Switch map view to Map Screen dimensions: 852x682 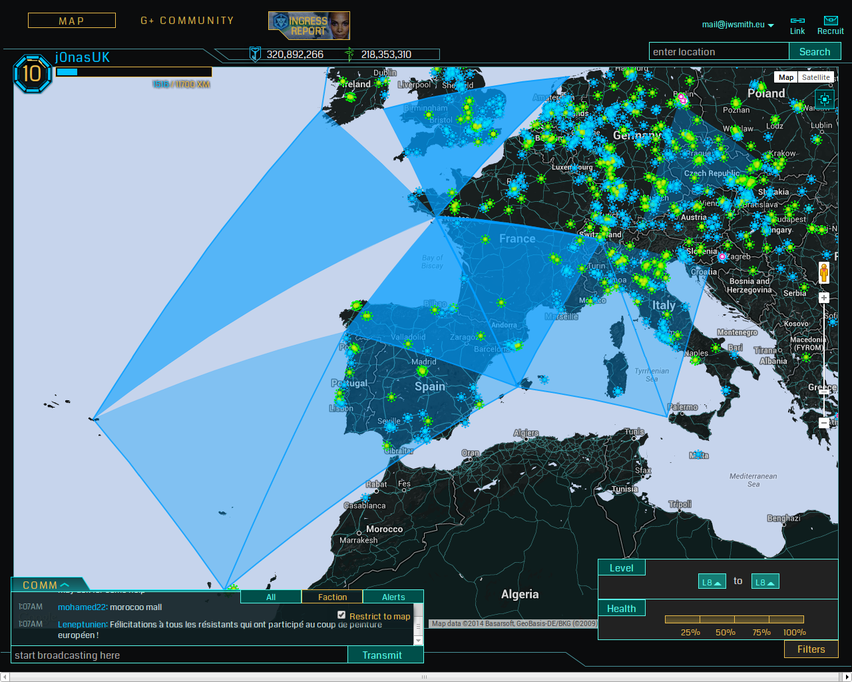pyautogui.click(x=786, y=77)
